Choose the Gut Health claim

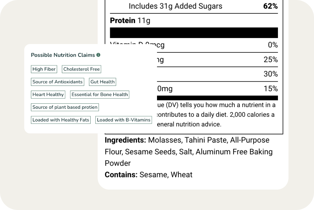click(x=102, y=82)
